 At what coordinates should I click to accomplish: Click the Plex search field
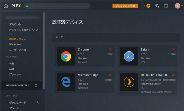(57, 6)
